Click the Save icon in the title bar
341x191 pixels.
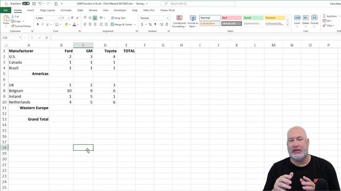[34, 4]
